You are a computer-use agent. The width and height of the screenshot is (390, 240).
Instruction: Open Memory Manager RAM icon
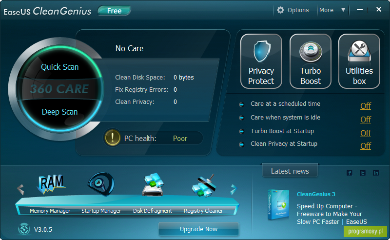click(51, 184)
